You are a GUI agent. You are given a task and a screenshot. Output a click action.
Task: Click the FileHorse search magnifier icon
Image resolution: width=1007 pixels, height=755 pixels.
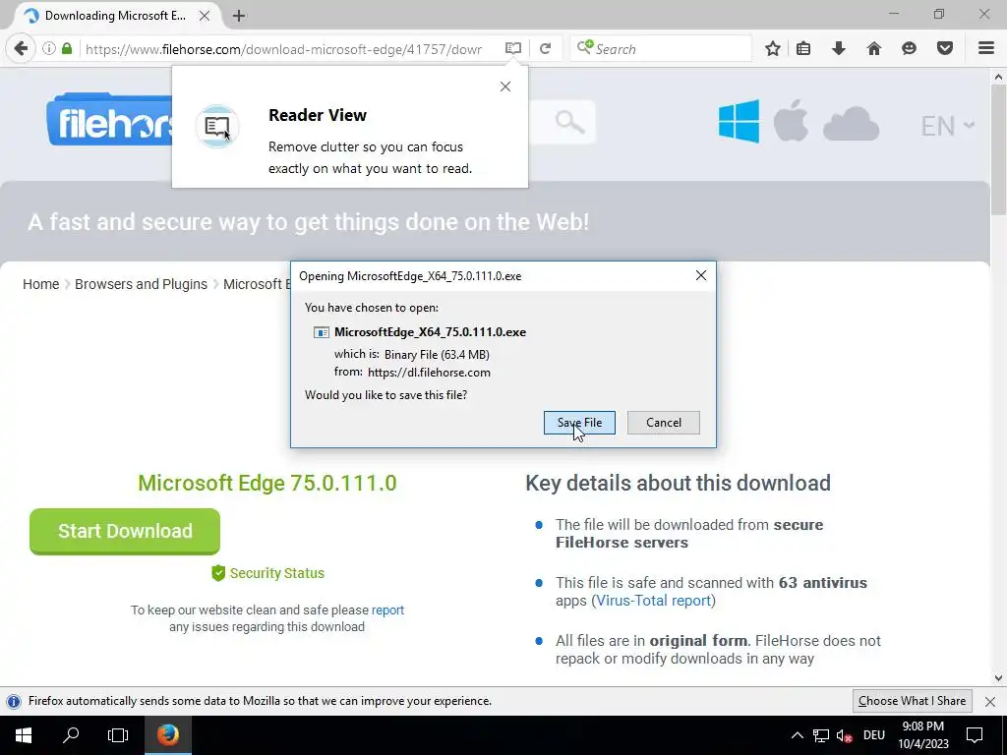coord(569,121)
